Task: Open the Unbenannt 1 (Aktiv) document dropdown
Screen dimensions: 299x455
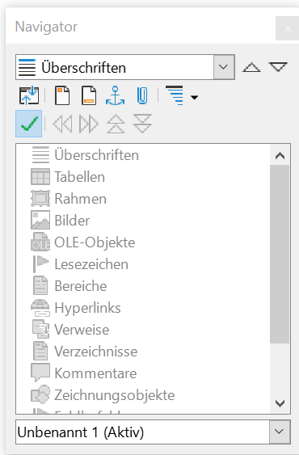Action: (280, 432)
